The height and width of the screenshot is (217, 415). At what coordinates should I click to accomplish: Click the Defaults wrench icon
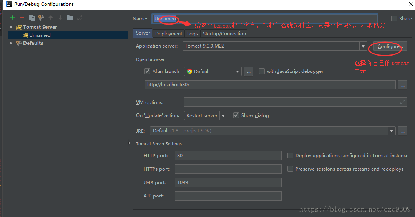tap(19, 43)
